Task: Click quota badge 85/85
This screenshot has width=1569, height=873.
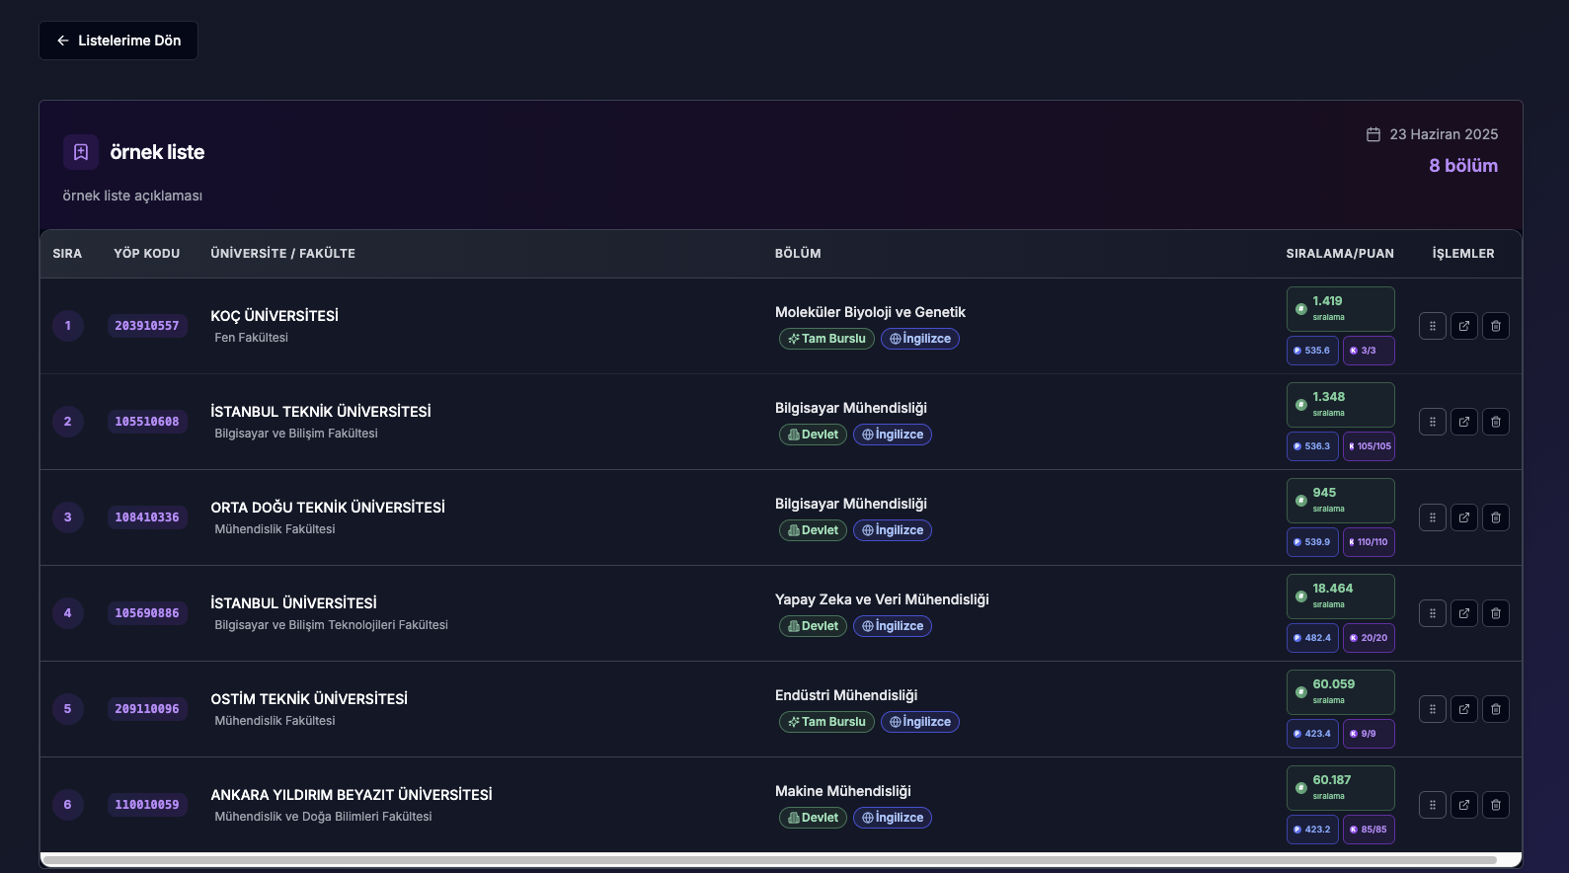Action: [x=1369, y=830]
